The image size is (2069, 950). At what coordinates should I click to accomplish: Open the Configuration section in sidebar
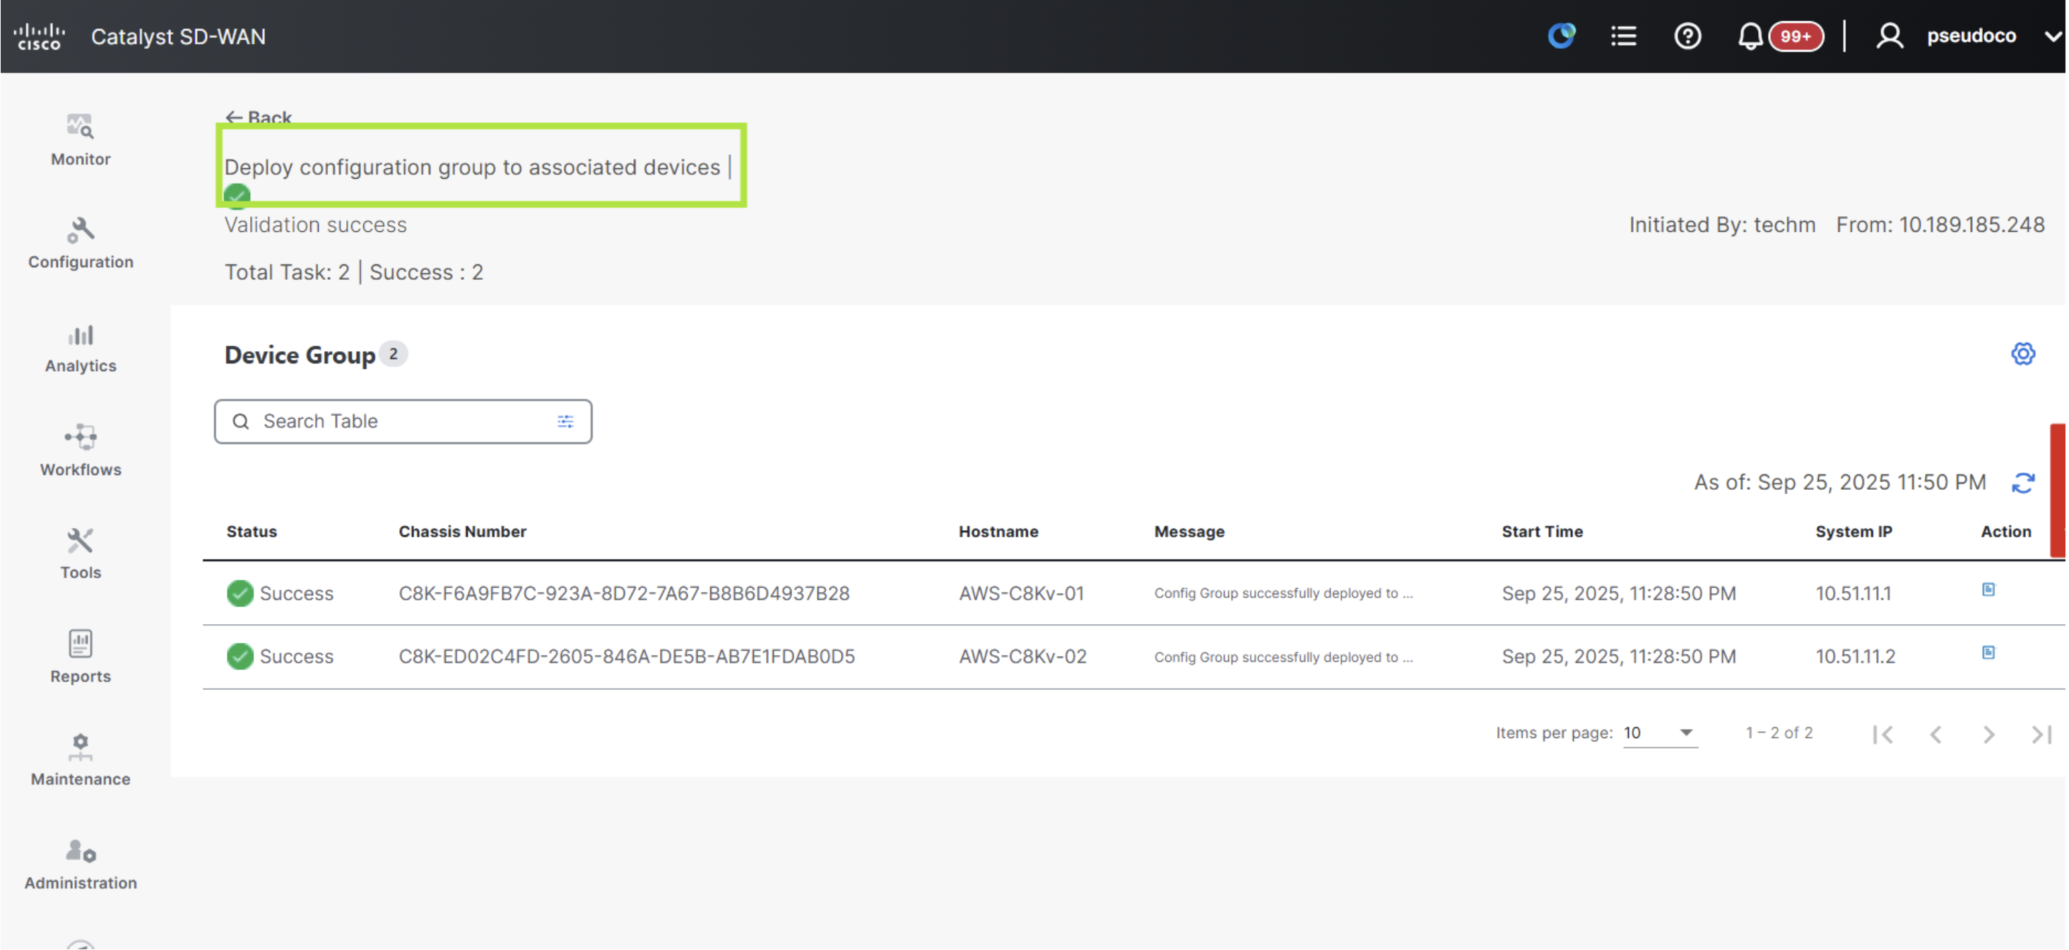click(81, 244)
